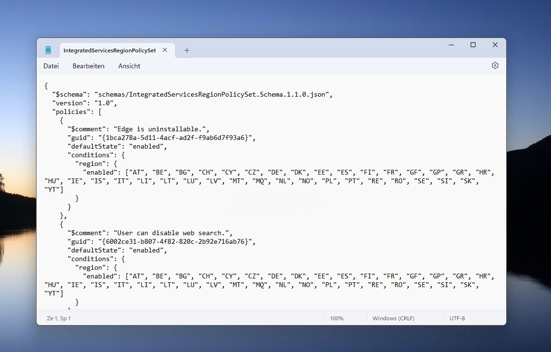Click the Notepad app icon
This screenshot has height=352, width=551.
click(48, 50)
